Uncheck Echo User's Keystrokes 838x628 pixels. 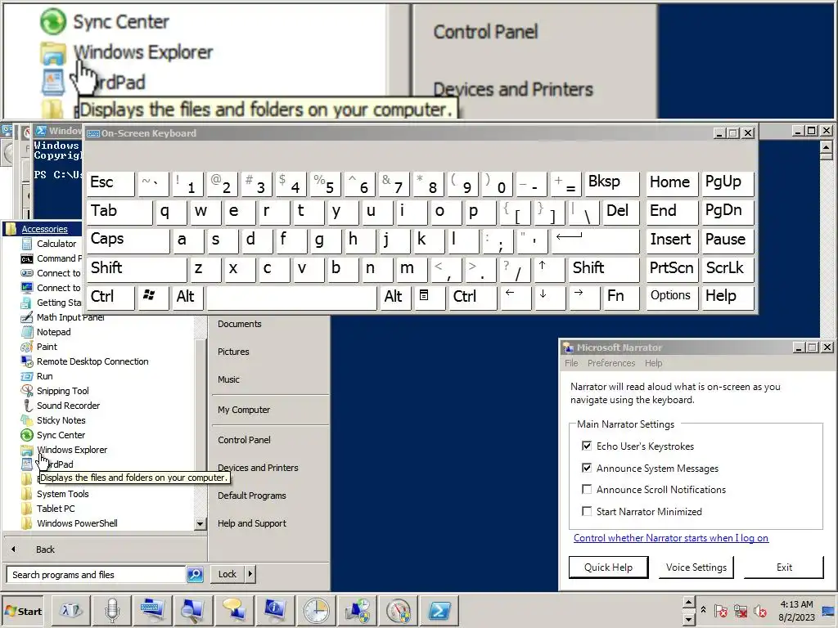click(x=587, y=446)
